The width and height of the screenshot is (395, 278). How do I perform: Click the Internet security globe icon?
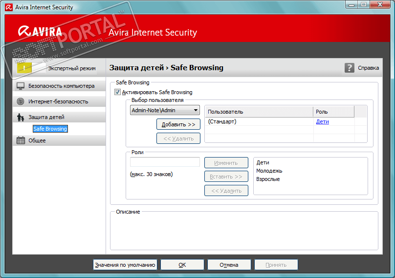coord(21,101)
